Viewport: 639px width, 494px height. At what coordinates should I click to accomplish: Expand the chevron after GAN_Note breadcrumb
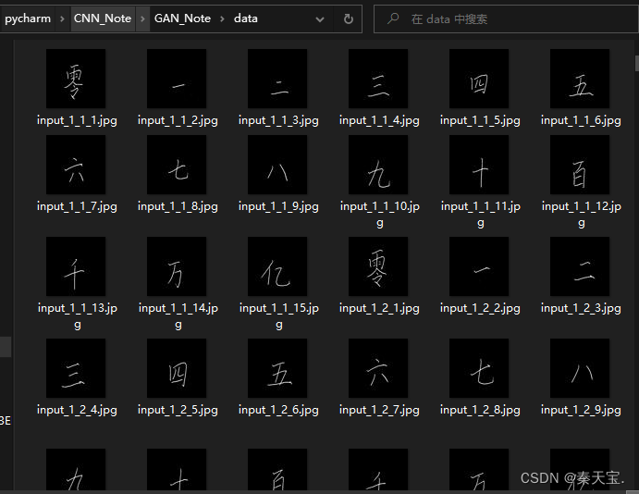223,19
